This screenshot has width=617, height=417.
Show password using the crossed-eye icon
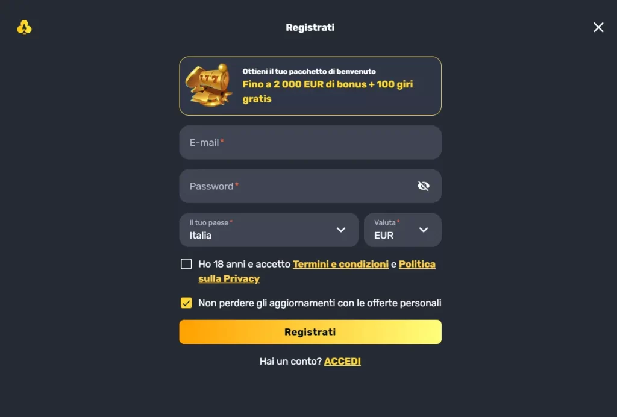click(424, 186)
